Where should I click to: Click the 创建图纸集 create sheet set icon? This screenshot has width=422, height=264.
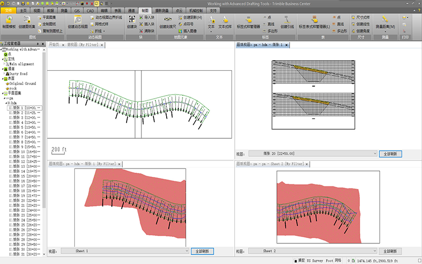[x=27, y=22]
